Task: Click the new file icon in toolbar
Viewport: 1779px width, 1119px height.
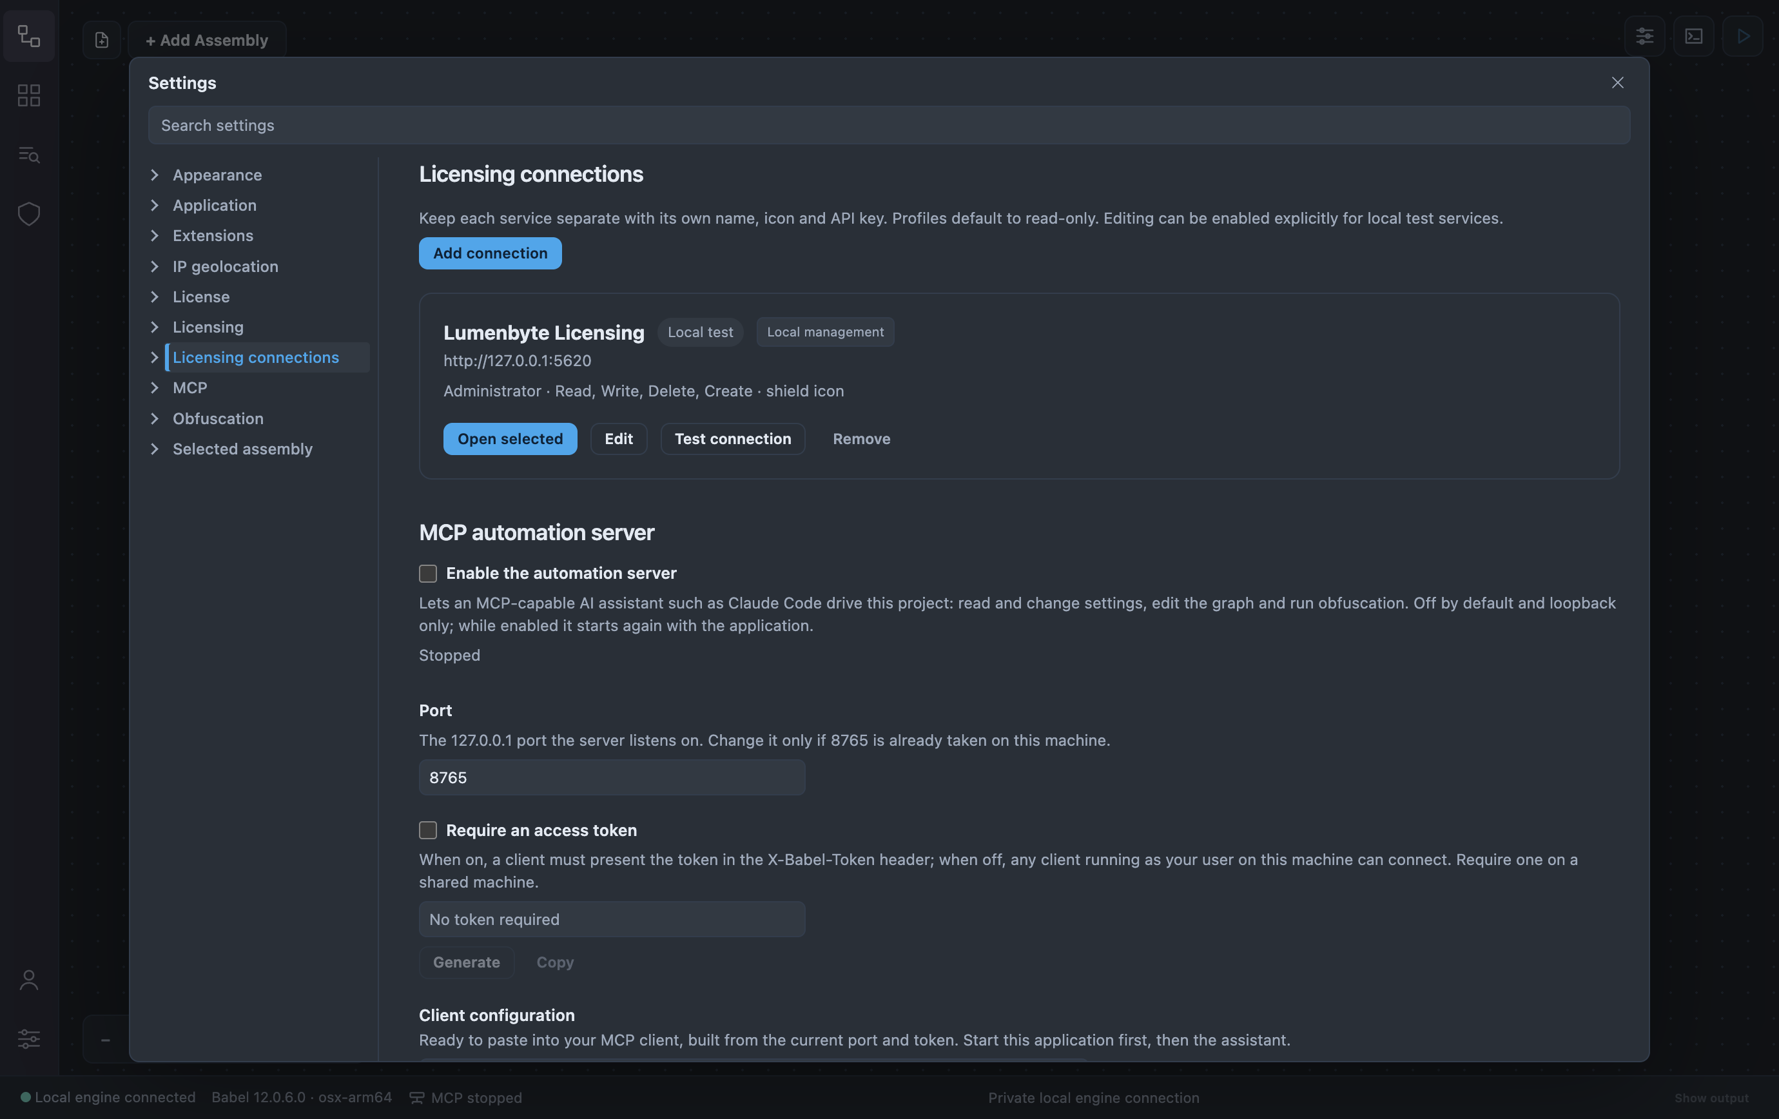Action: [x=102, y=40]
